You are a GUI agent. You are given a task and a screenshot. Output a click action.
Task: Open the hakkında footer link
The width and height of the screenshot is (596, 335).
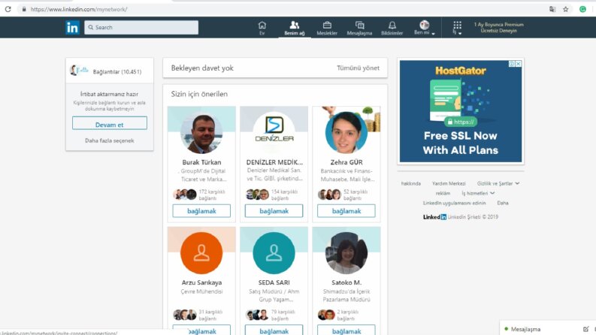[x=411, y=183]
